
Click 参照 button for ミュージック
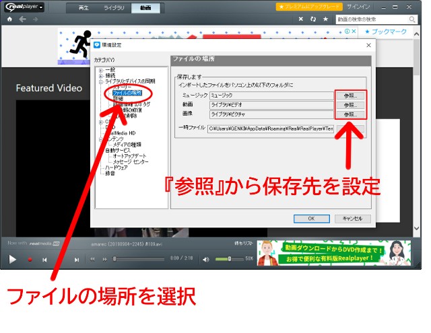350,96
